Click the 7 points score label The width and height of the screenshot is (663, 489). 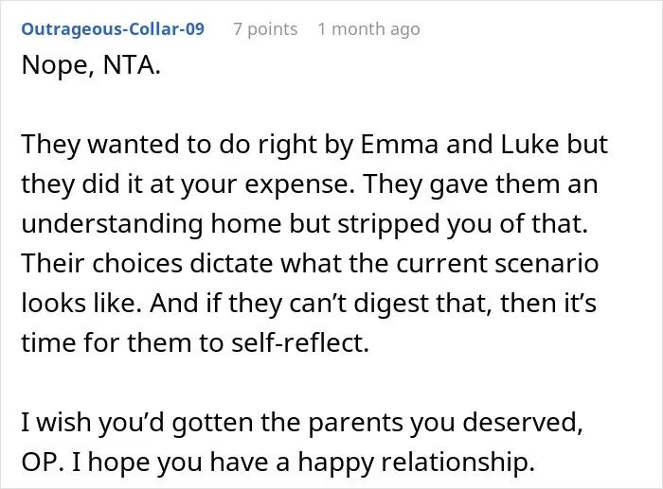point(265,29)
